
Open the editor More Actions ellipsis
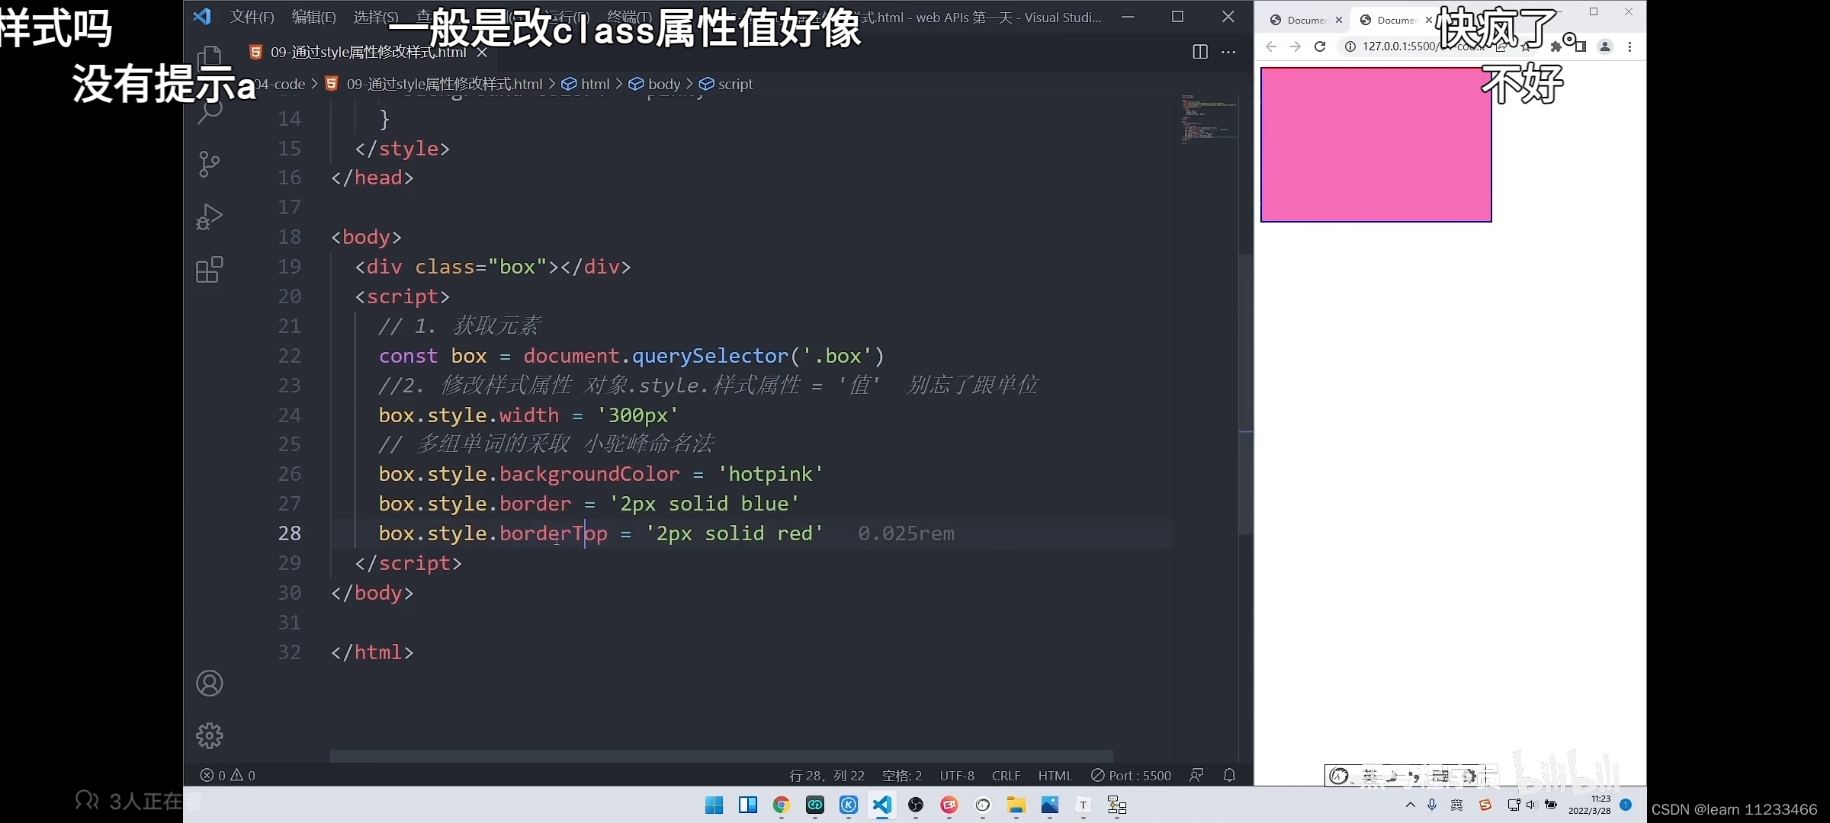point(1228,52)
